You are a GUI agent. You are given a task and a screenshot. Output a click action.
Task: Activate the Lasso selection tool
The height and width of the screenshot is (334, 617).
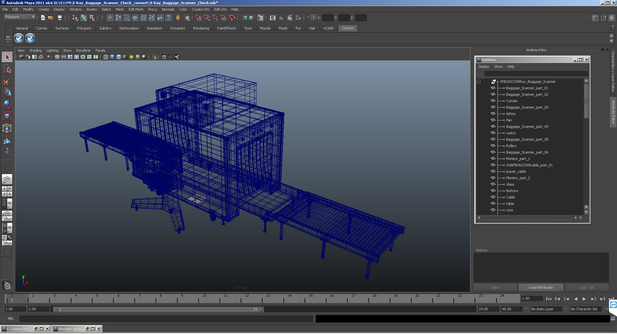pos(7,69)
